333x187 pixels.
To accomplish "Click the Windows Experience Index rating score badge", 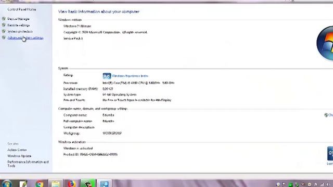I will point(107,76).
